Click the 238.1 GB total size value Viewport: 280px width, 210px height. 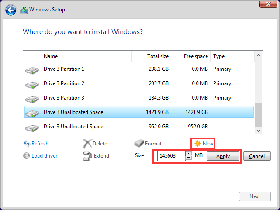[x=159, y=69]
